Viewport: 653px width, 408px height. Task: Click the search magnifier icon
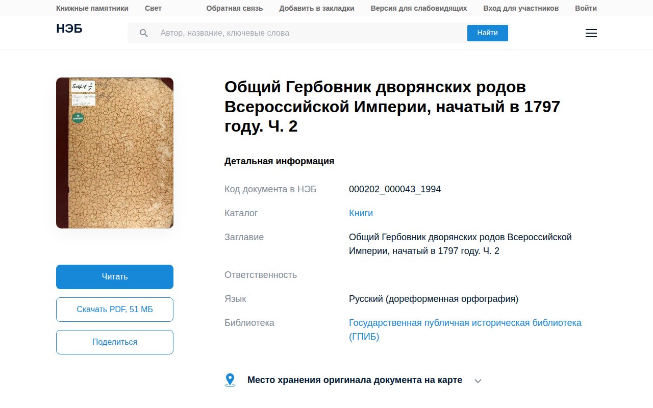coord(144,33)
